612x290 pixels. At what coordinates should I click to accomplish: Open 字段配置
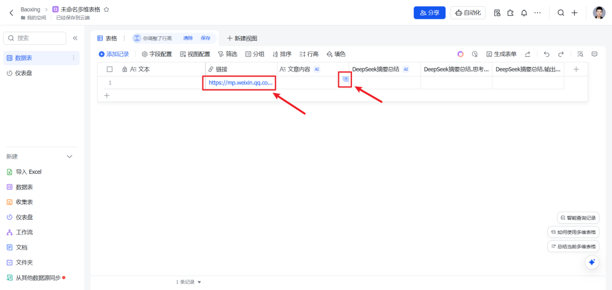pyautogui.click(x=156, y=54)
